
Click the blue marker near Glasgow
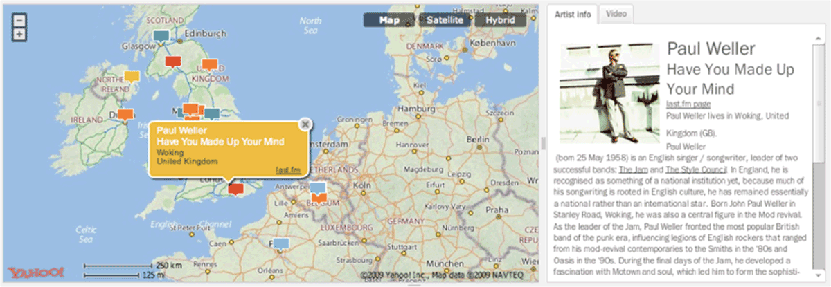pos(161,35)
